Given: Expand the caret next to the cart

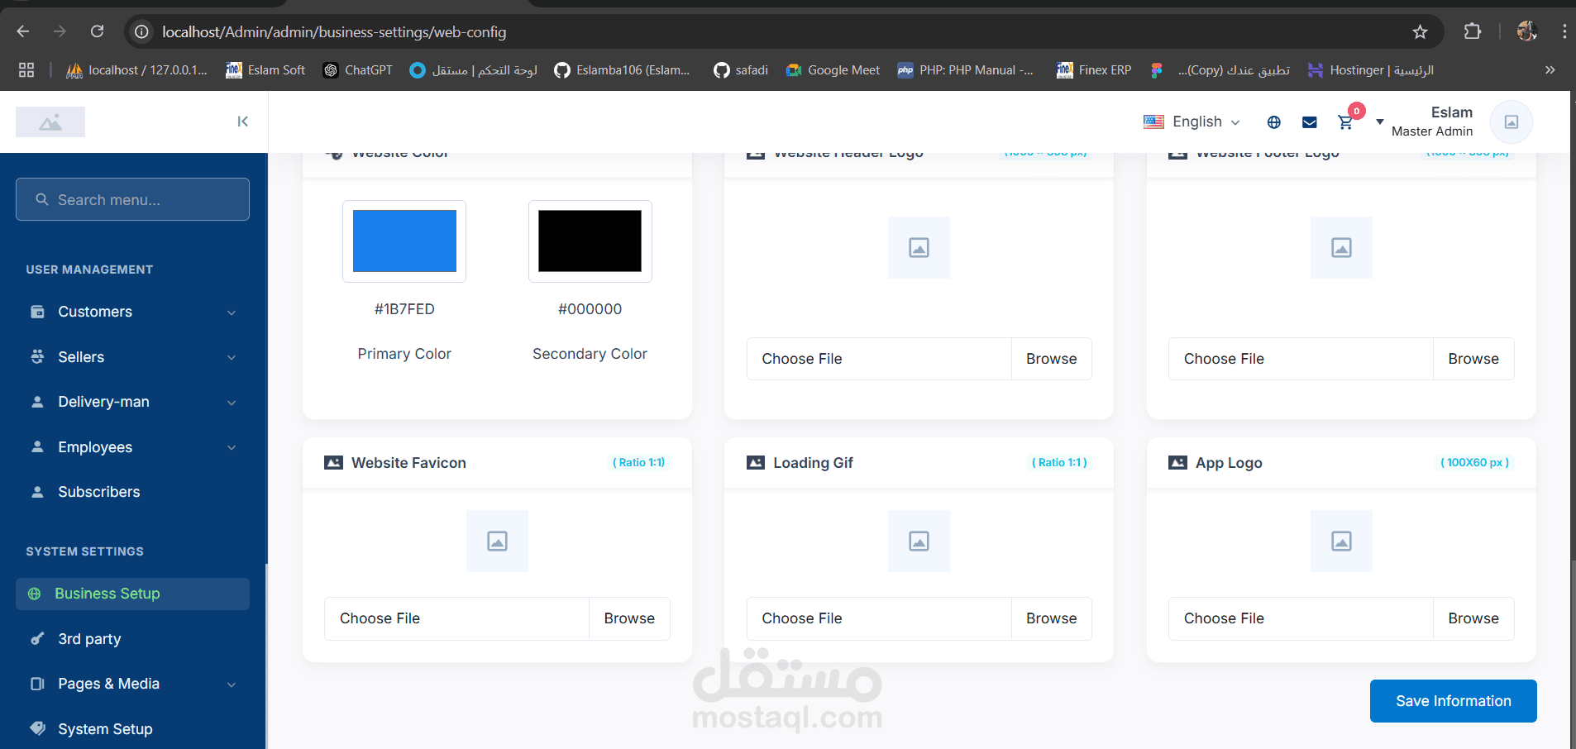Looking at the screenshot, I should (1379, 122).
